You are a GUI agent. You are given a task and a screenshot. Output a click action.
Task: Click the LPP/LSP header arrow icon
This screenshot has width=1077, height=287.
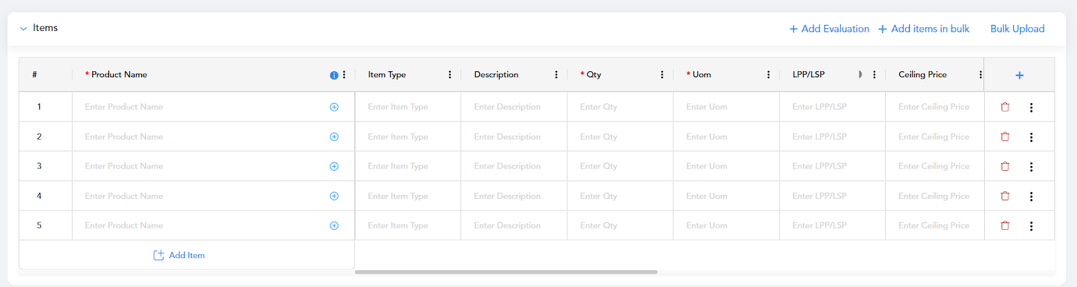[x=860, y=75]
